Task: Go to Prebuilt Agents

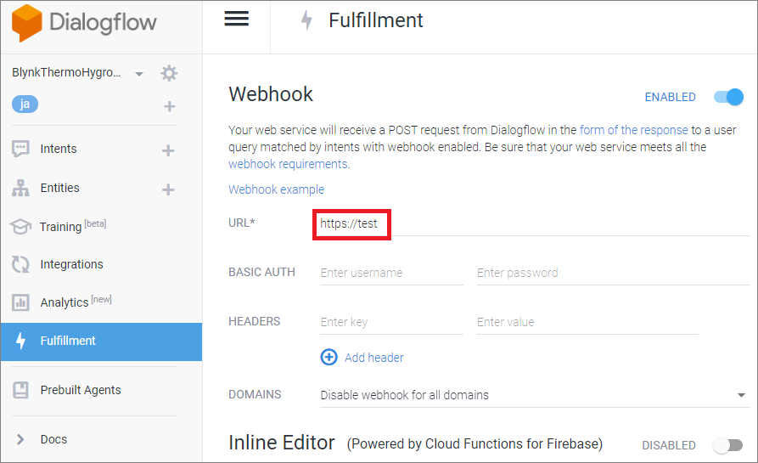Action: click(x=80, y=390)
